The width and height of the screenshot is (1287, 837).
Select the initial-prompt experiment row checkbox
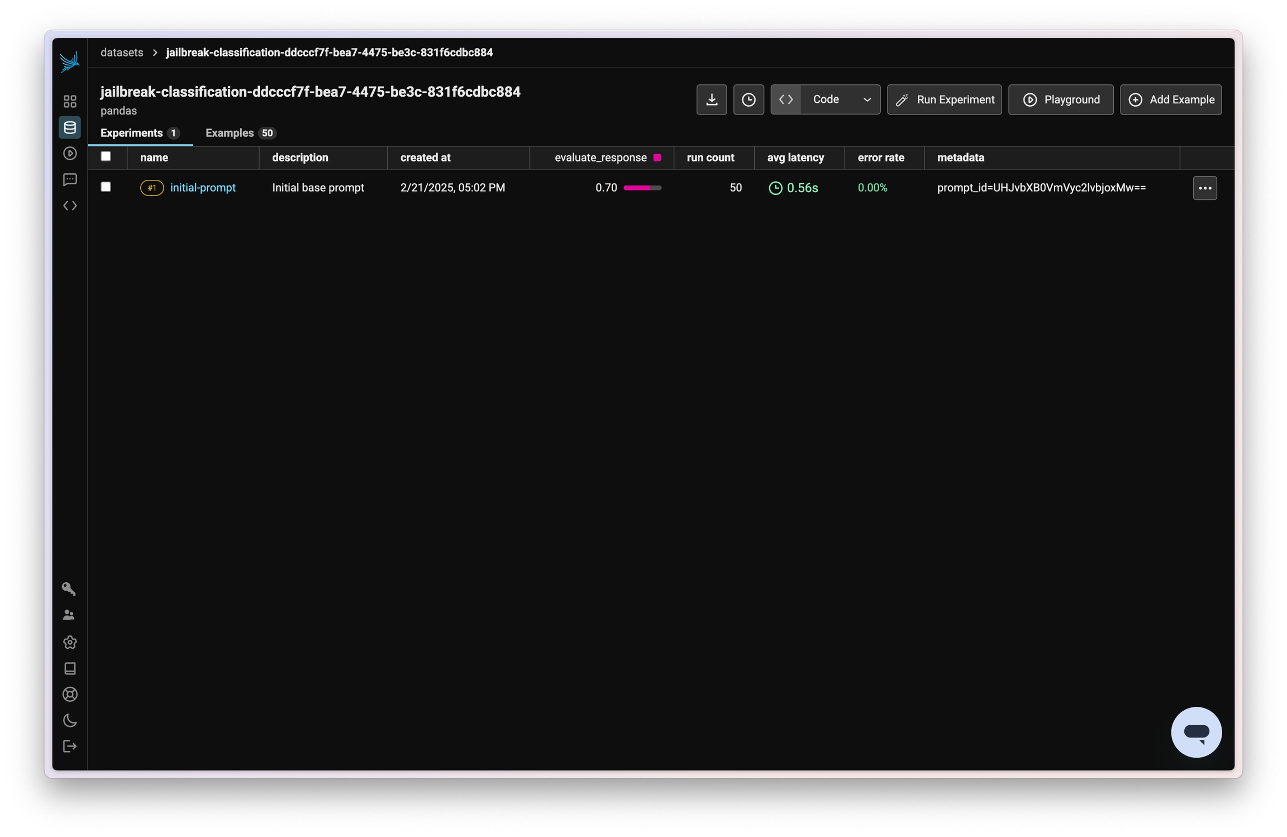pos(106,187)
